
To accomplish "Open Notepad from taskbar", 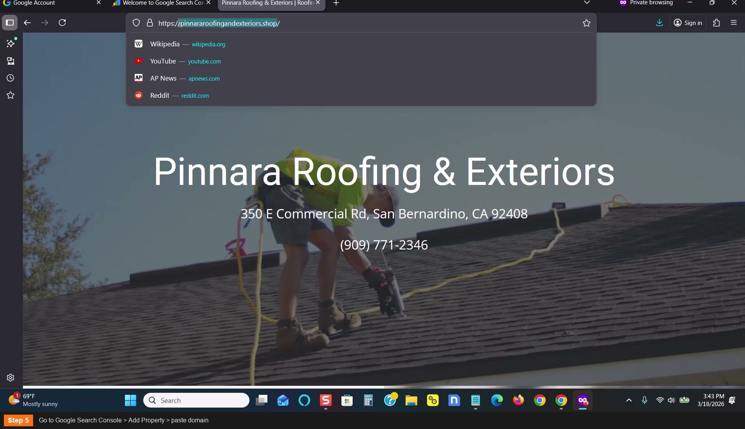I will (x=475, y=400).
